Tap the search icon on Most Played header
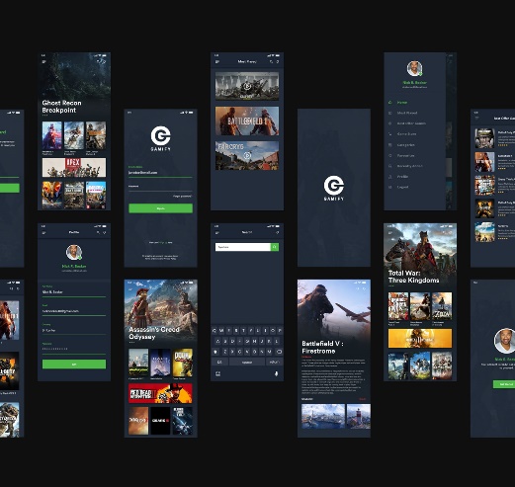 271,61
